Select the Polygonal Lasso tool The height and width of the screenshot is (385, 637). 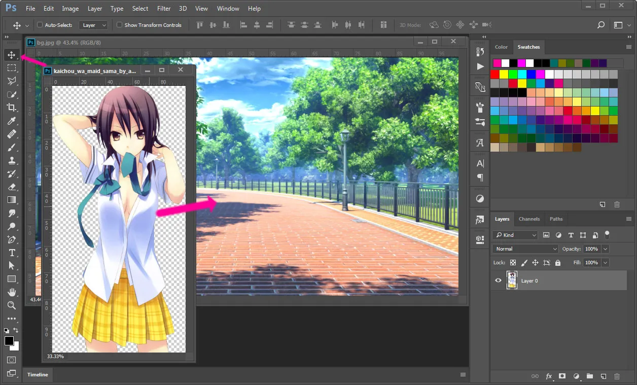pos(12,81)
